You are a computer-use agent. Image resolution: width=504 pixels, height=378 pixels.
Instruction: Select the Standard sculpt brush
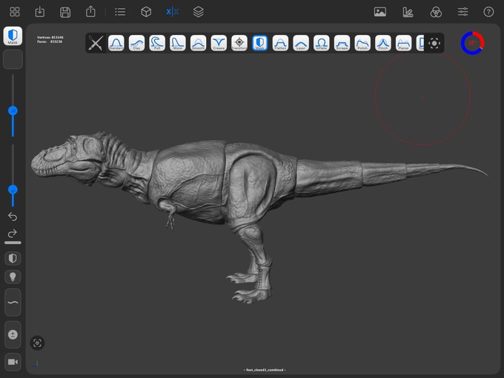click(116, 43)
